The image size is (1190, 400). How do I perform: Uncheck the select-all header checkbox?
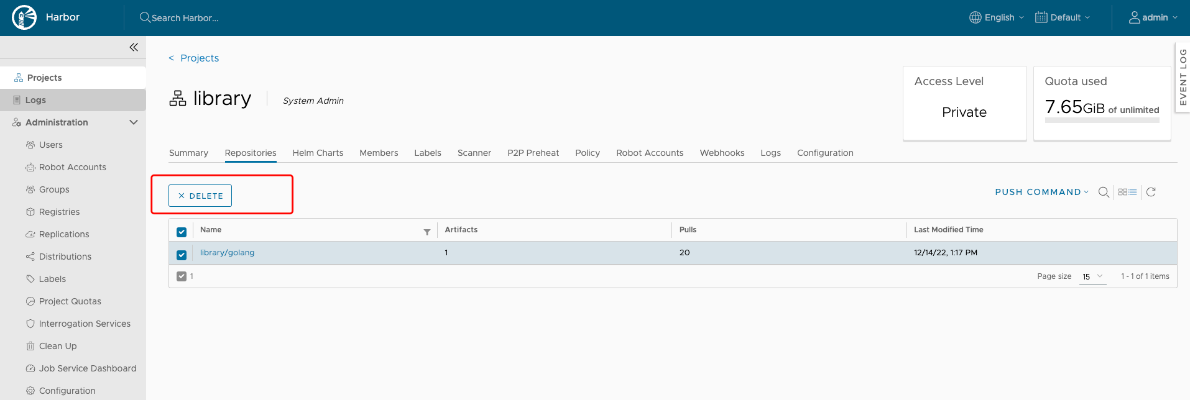click(182, 232)
